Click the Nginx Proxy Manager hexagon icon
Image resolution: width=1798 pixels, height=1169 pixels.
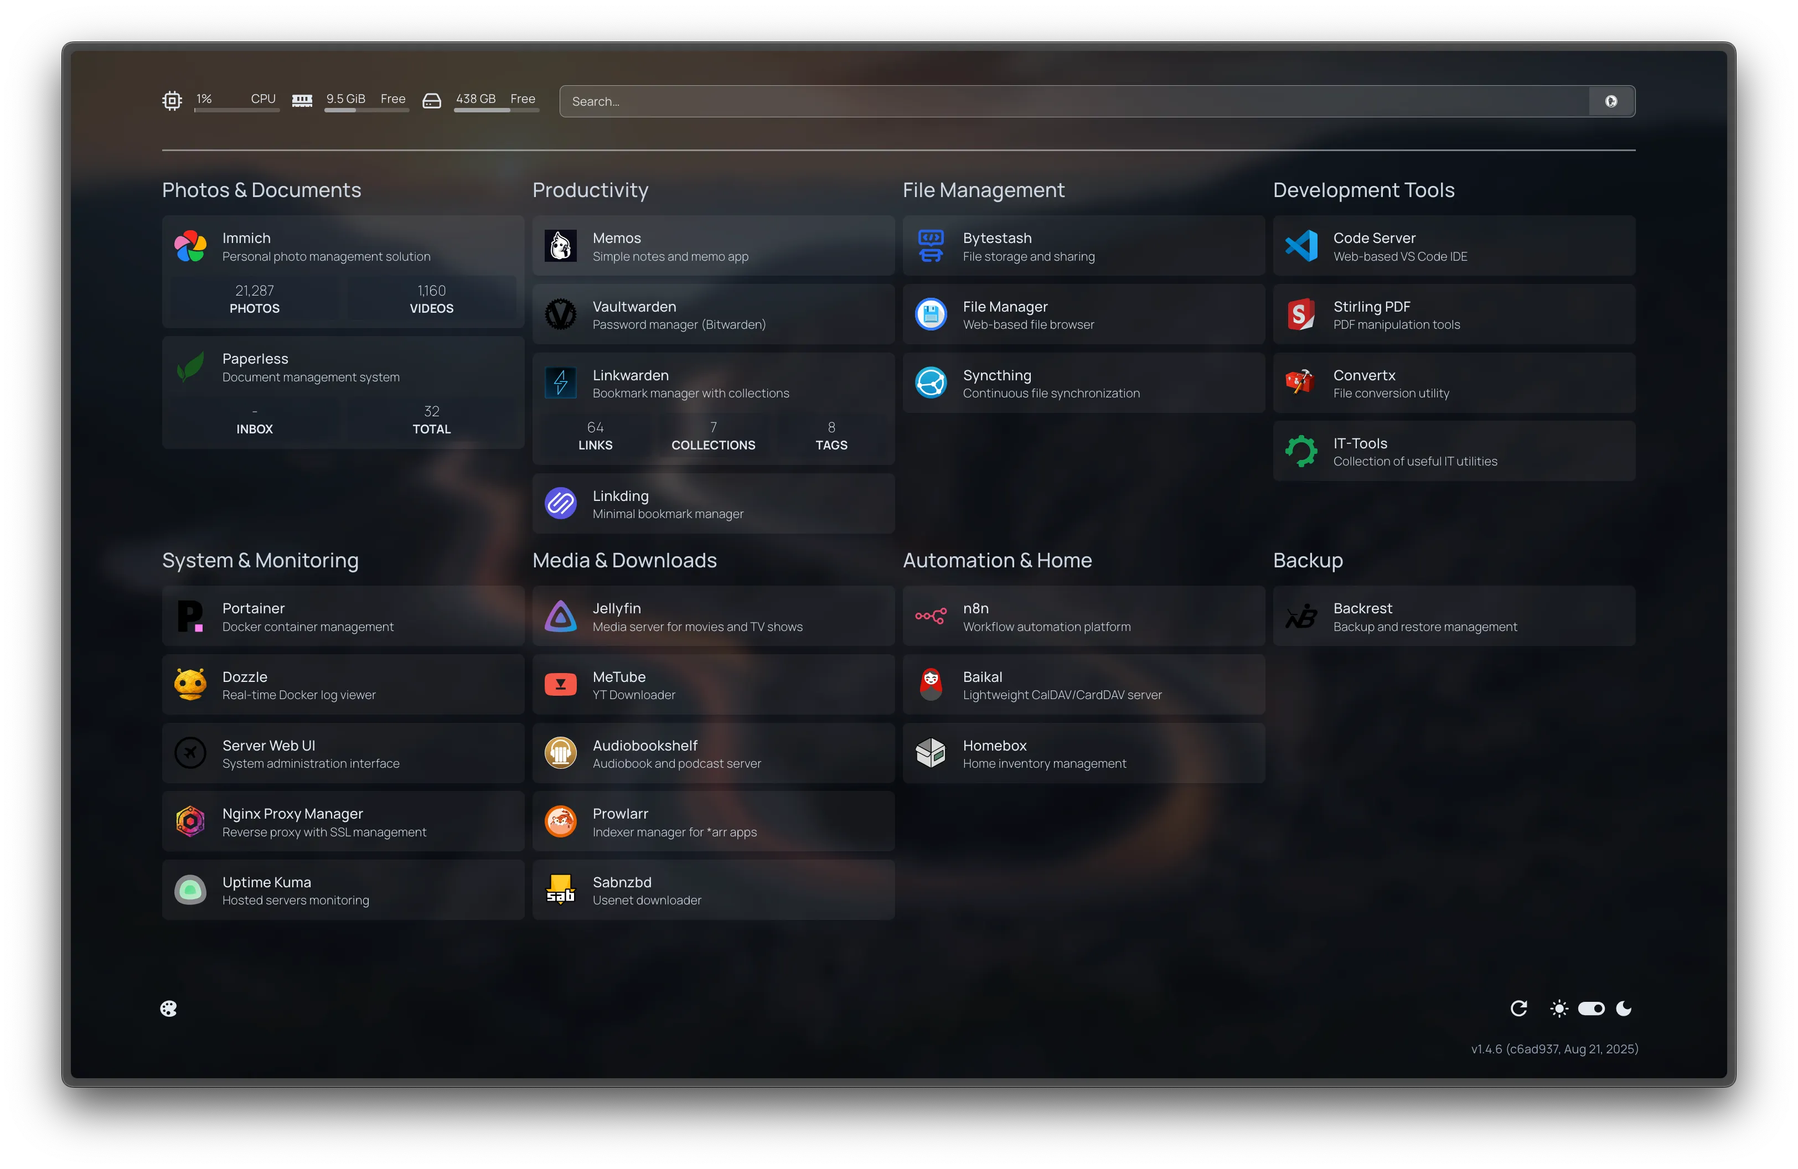point(190,821)
